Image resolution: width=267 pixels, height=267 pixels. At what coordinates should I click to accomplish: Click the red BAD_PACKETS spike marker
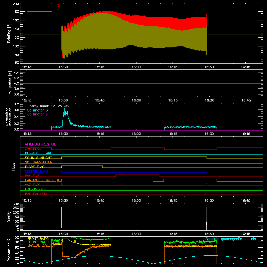(x=206, y=194)
